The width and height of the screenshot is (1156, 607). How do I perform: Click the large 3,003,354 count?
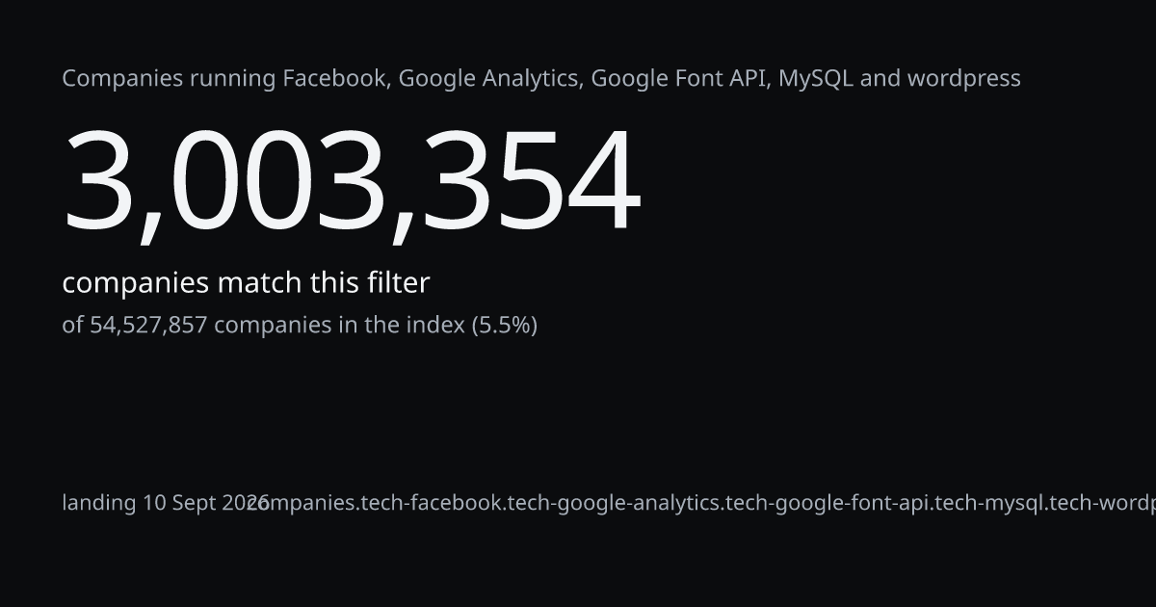coord(352,183)
